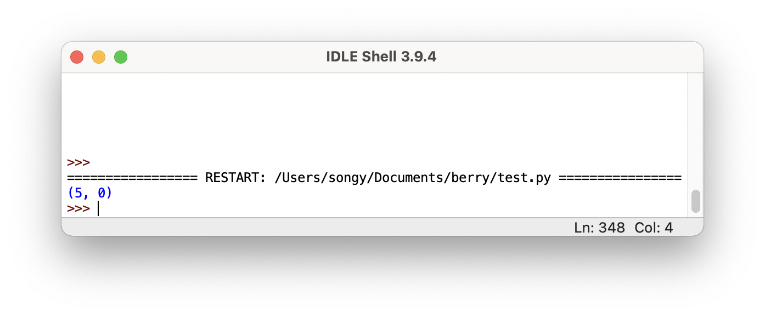The width and height of the screenshot is (765, 317).
Task: Click the equals signs right of test.py
Action: click(x=620, y=178)
